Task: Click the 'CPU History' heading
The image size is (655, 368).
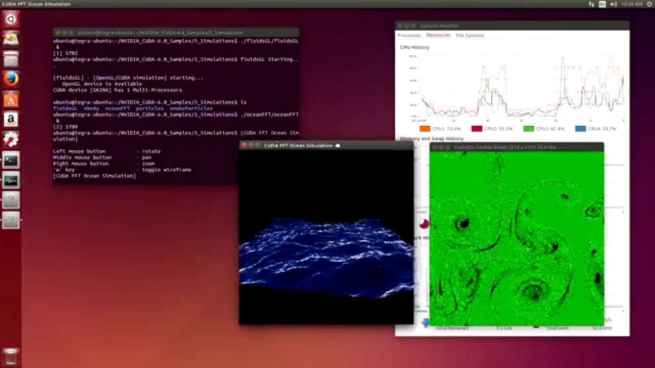Action: [414, 47]
